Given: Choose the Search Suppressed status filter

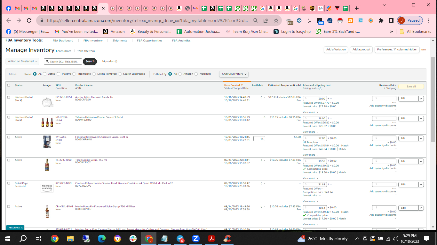Looking at the screenshot, I should pos(120,74).
